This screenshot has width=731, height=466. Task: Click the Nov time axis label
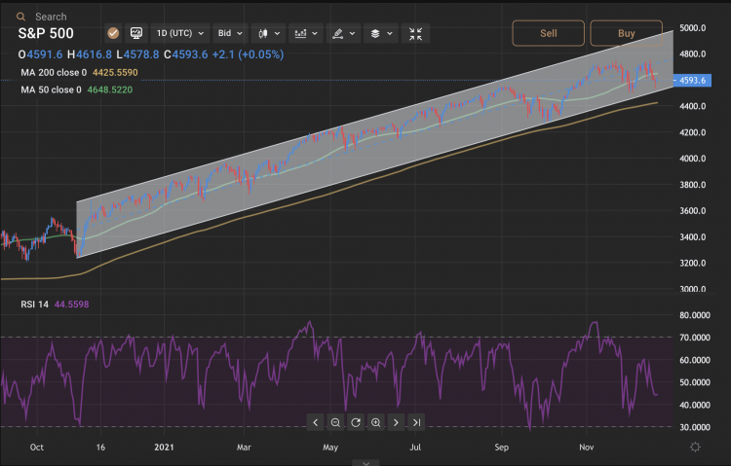(587, 448)
